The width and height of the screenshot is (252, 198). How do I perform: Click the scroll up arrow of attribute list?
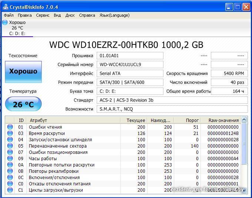[x=244, y=119]
